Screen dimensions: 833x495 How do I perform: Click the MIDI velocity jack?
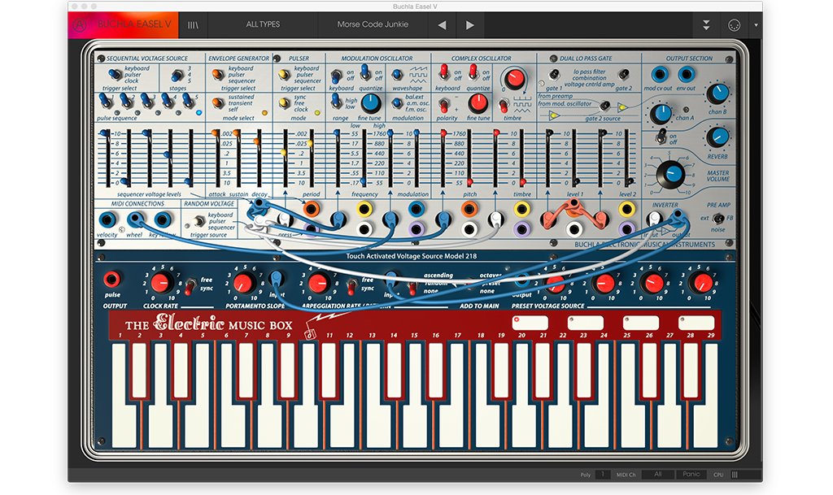coord(107,219)
